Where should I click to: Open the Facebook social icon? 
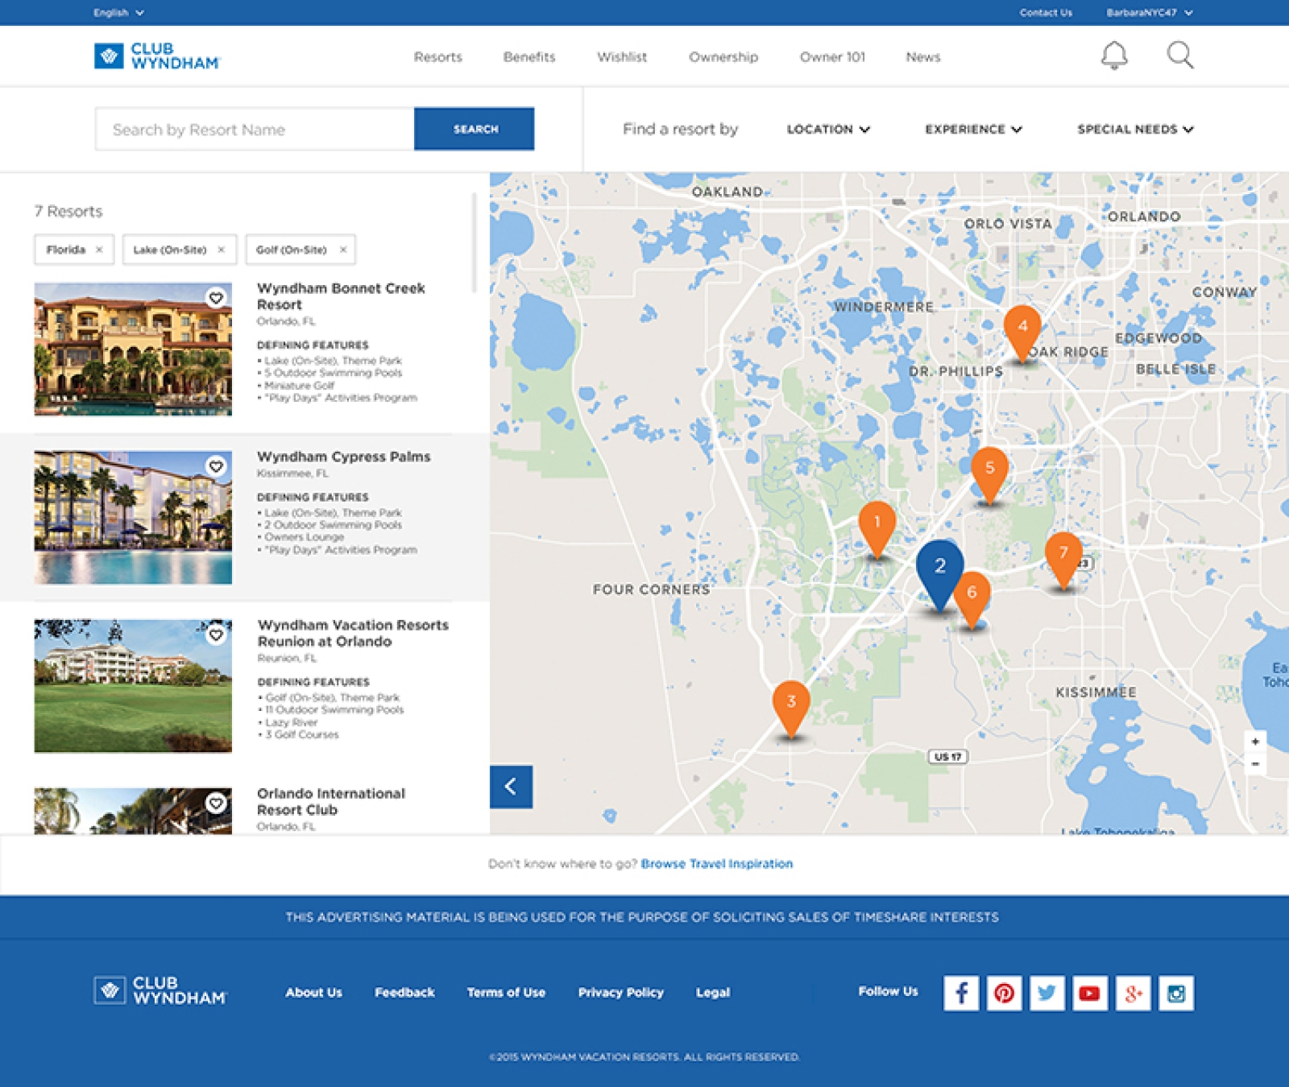click(x=961, y=993)
